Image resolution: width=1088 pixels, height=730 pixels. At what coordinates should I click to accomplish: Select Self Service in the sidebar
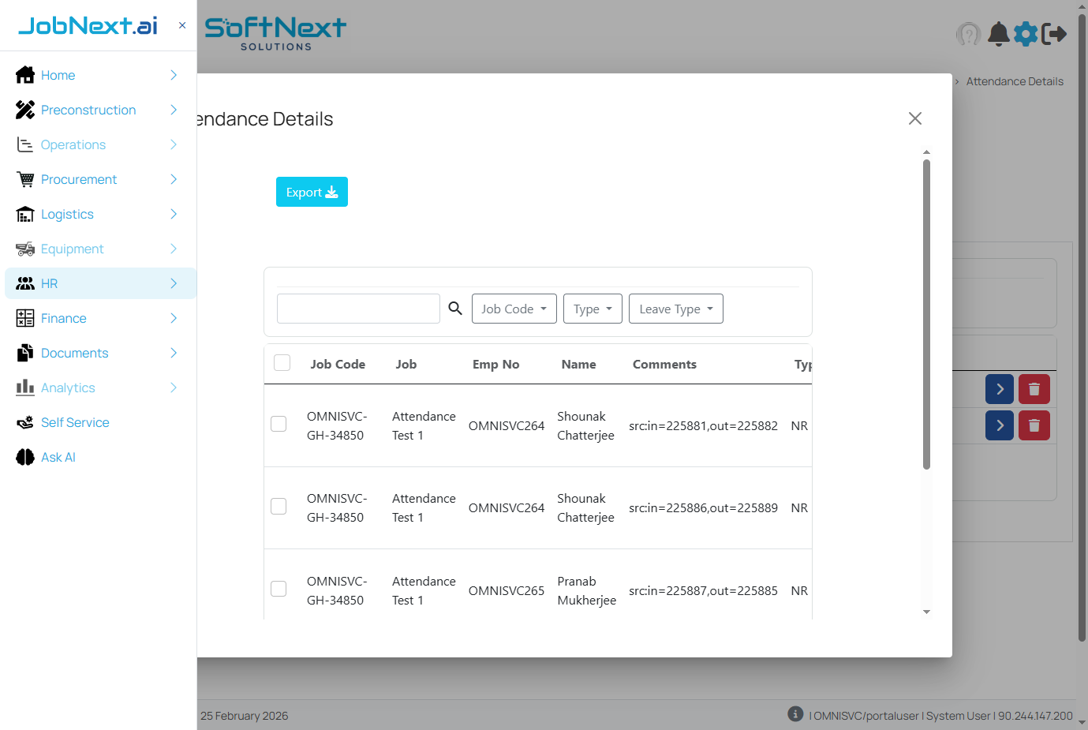[75, 422]
